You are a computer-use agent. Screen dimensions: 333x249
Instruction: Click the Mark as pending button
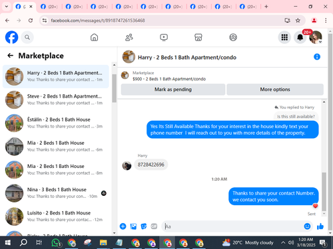coord(173,90)
